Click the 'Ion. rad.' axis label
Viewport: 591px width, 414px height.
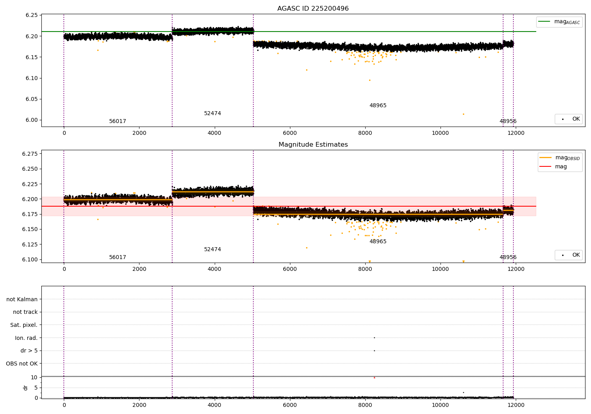coord(26,338)
